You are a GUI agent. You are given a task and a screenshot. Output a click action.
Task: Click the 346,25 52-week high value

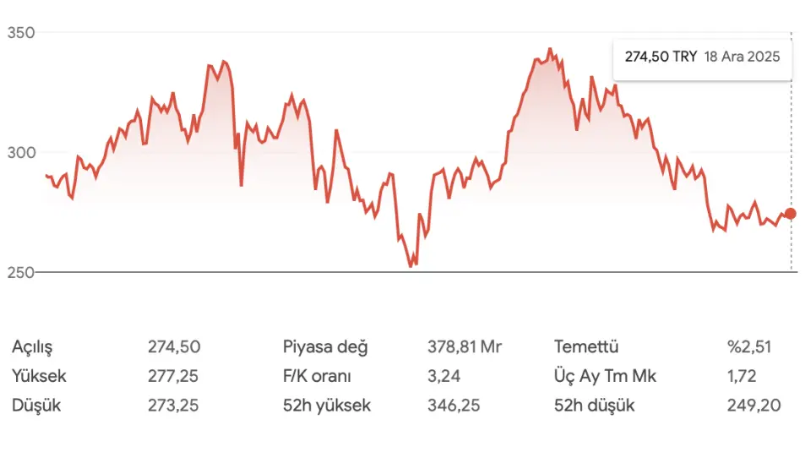coord(454,406)
